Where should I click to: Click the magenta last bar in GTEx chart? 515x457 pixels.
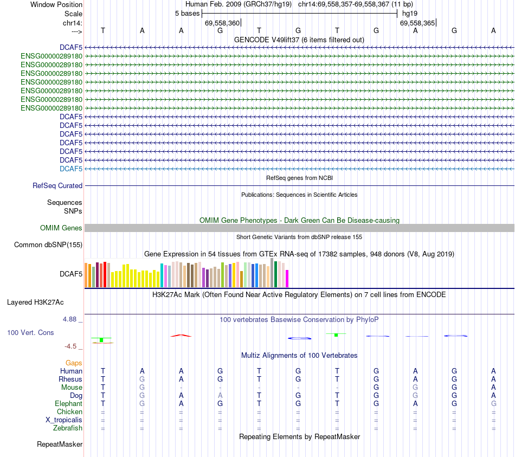(x=287, y=279)
